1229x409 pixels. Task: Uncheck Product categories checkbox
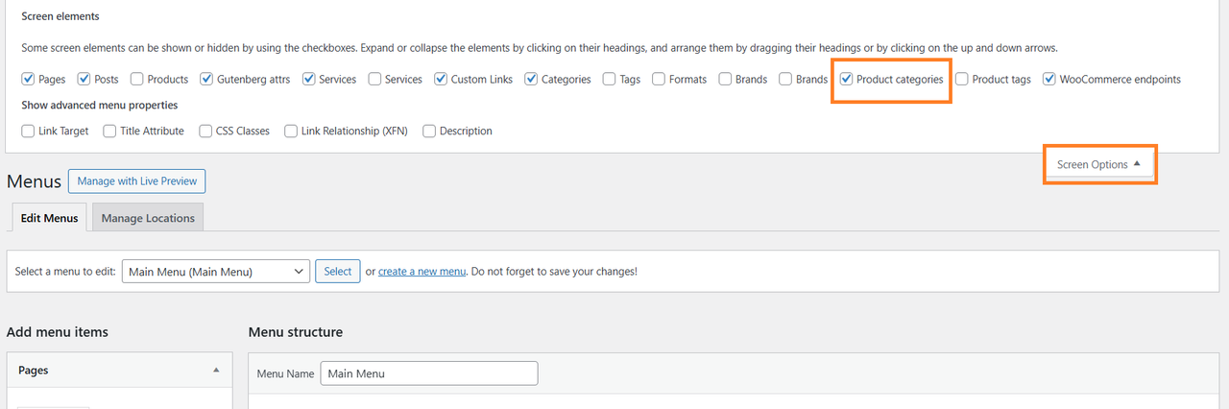click(846, 79)
